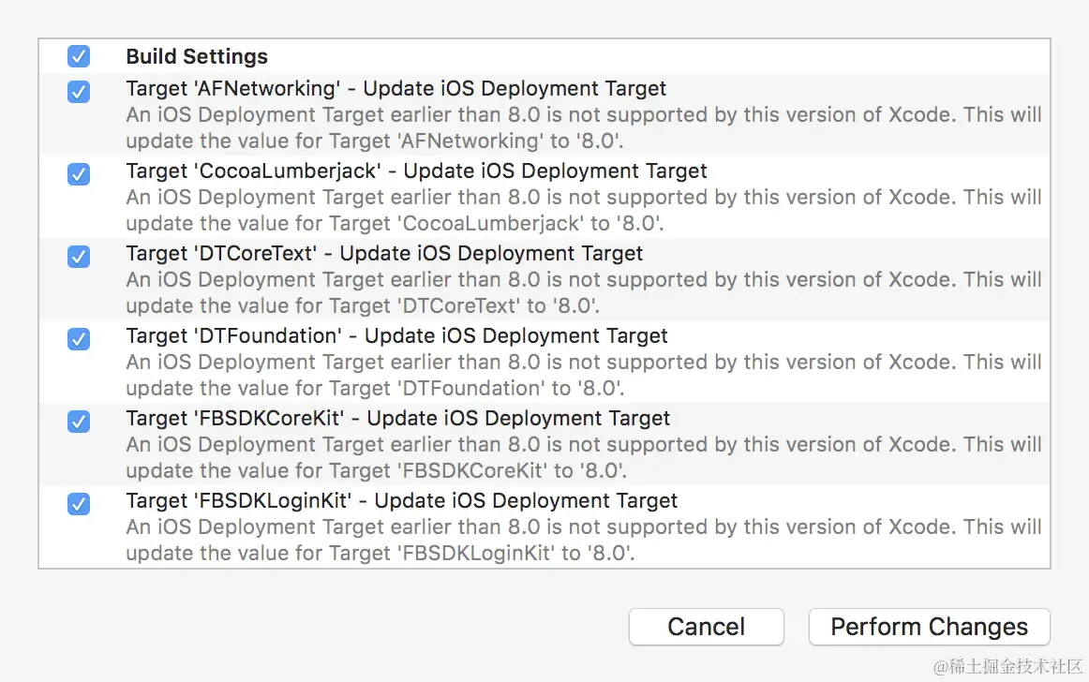Click the CocoaLumberjack update description text
This screenshot has width=1089, height=682.
583,211
